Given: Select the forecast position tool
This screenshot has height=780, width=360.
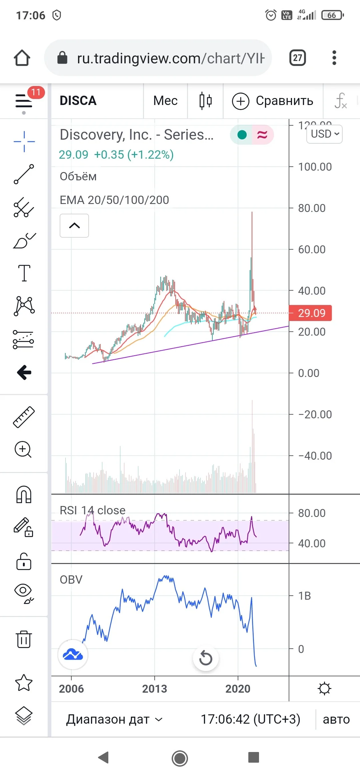Looking at the screenshot, I should pyautogui.click(x=23, y=339).
